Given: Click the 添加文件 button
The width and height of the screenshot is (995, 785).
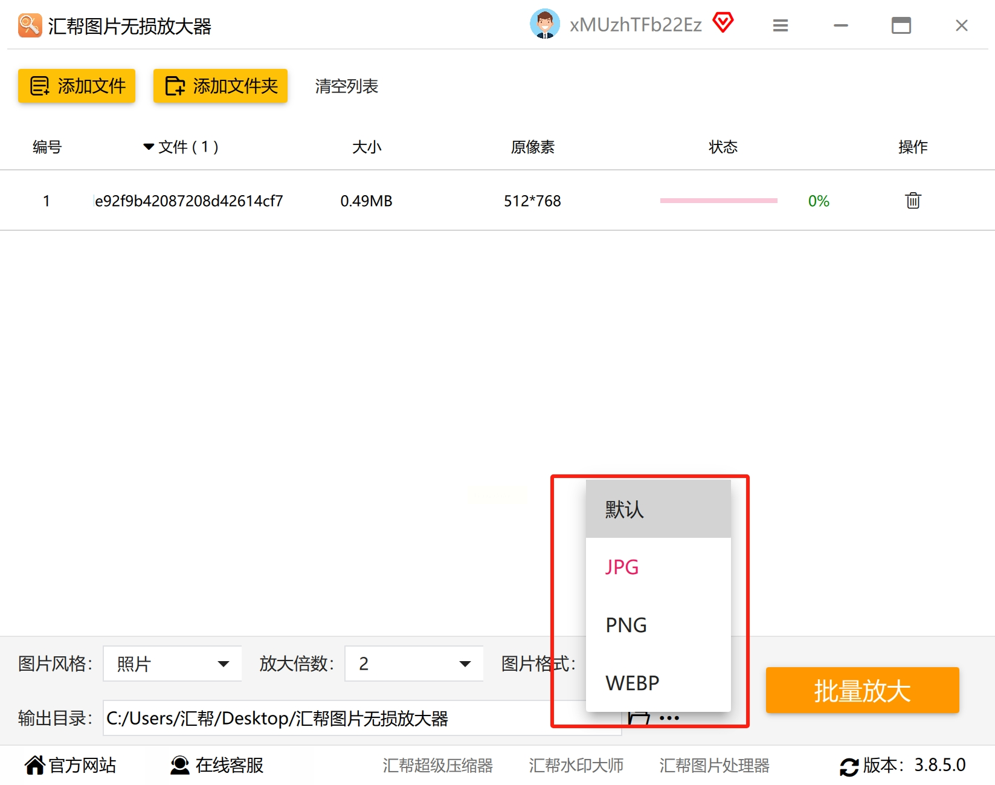Looking at the screenshot, I should (x=77, y=86).
